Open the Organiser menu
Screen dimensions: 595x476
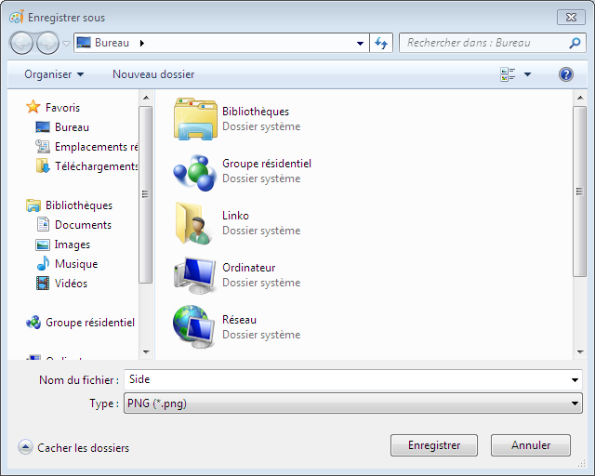(x=54, y=74)
